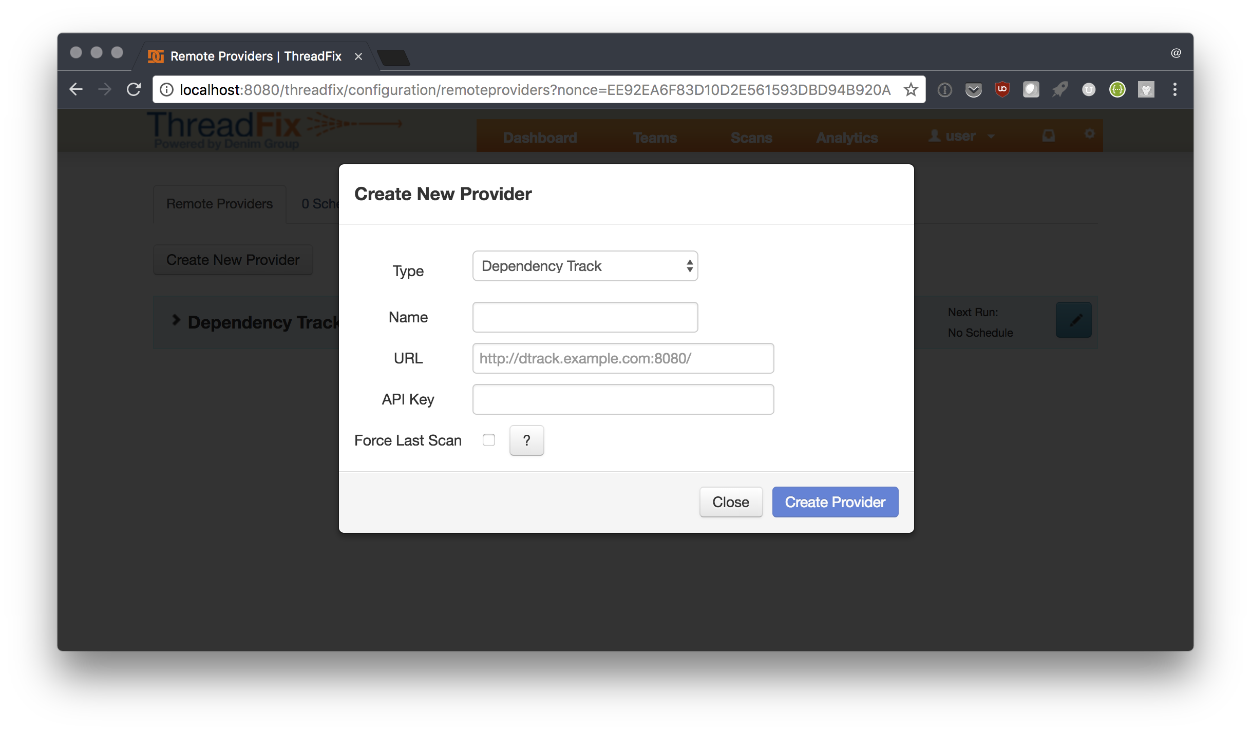This screenshot has width=1251, height=733.
Task: Enter text in the Name input field
Action: click(x=585, y=317)
